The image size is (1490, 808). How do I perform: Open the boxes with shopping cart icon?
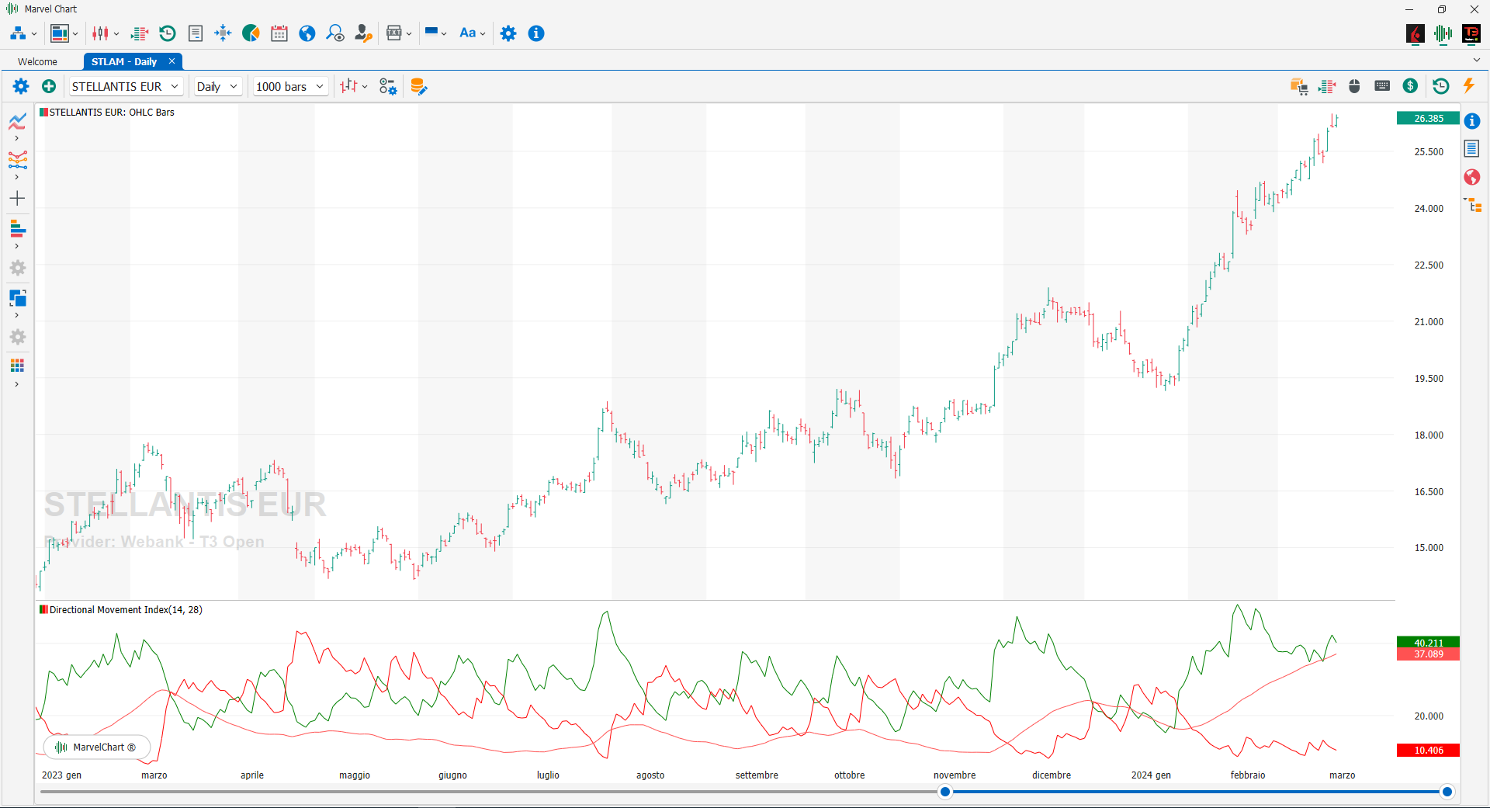tap(1299, 86)
